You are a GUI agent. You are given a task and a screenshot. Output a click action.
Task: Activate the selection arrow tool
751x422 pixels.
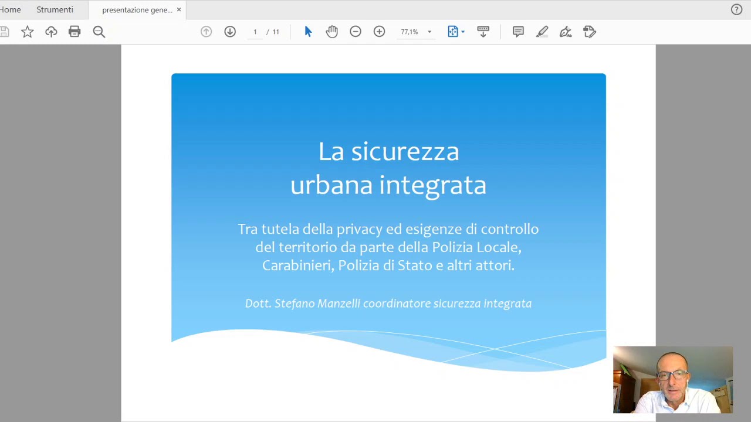pos(308,32)
